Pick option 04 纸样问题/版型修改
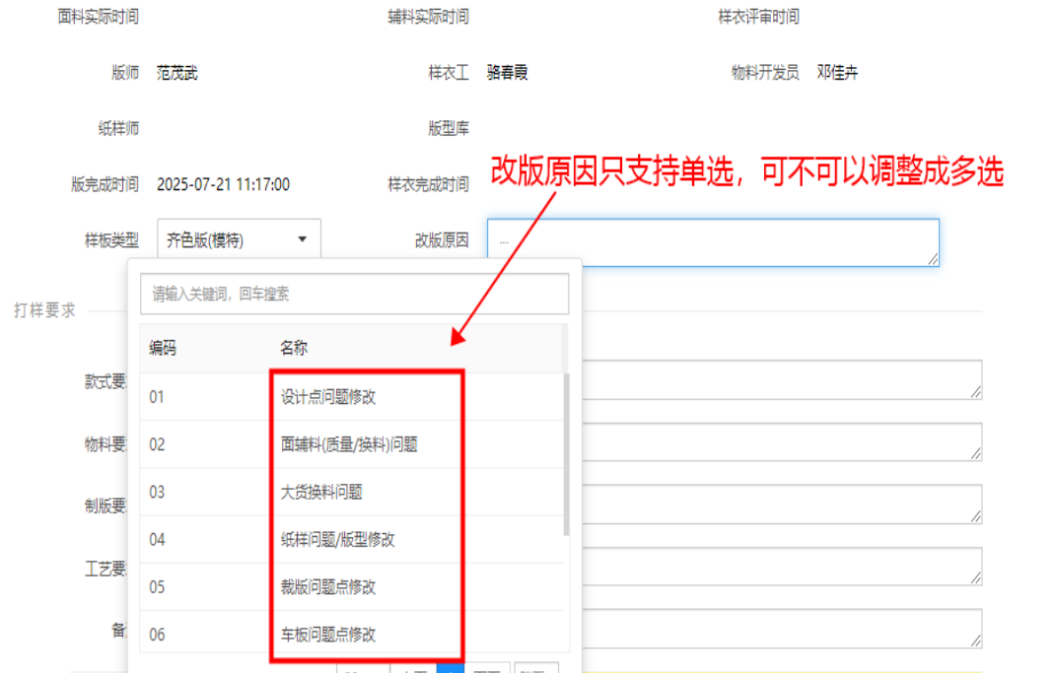The width and height of the screenshot is (1053, 673). (338, 539)
